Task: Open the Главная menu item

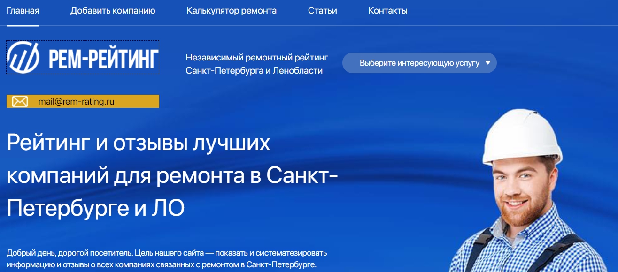Action: pyautogui.click(x=23, y=11)
